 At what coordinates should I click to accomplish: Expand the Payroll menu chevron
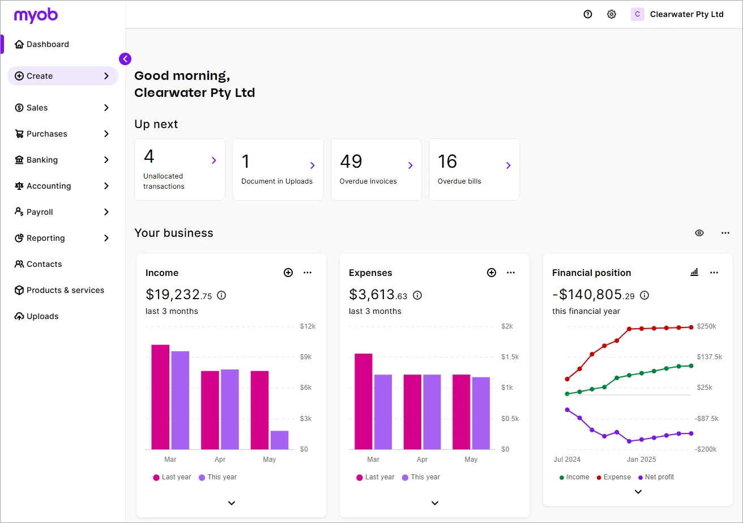pos(106,212)
